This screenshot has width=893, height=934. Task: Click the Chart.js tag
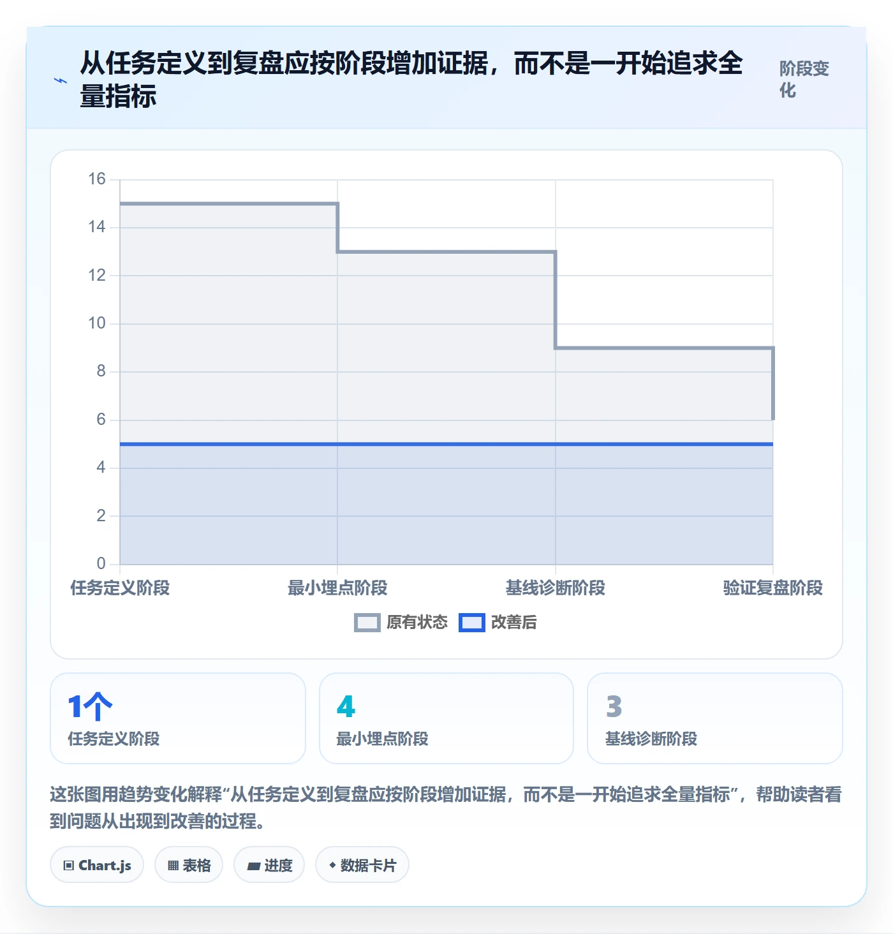point(97,865)
